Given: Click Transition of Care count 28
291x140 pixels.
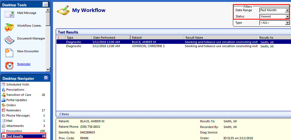Looking at the screenshot, I should click(43, 95).
